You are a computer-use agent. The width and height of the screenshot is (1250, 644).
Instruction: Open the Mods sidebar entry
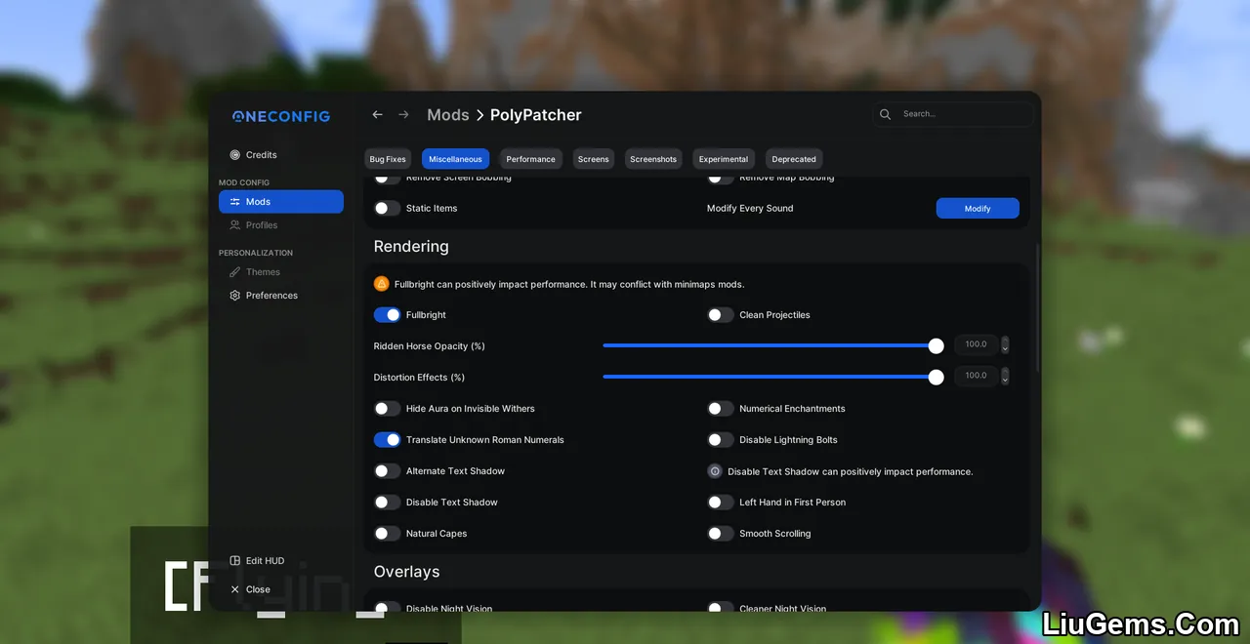[x=281, y=202]
